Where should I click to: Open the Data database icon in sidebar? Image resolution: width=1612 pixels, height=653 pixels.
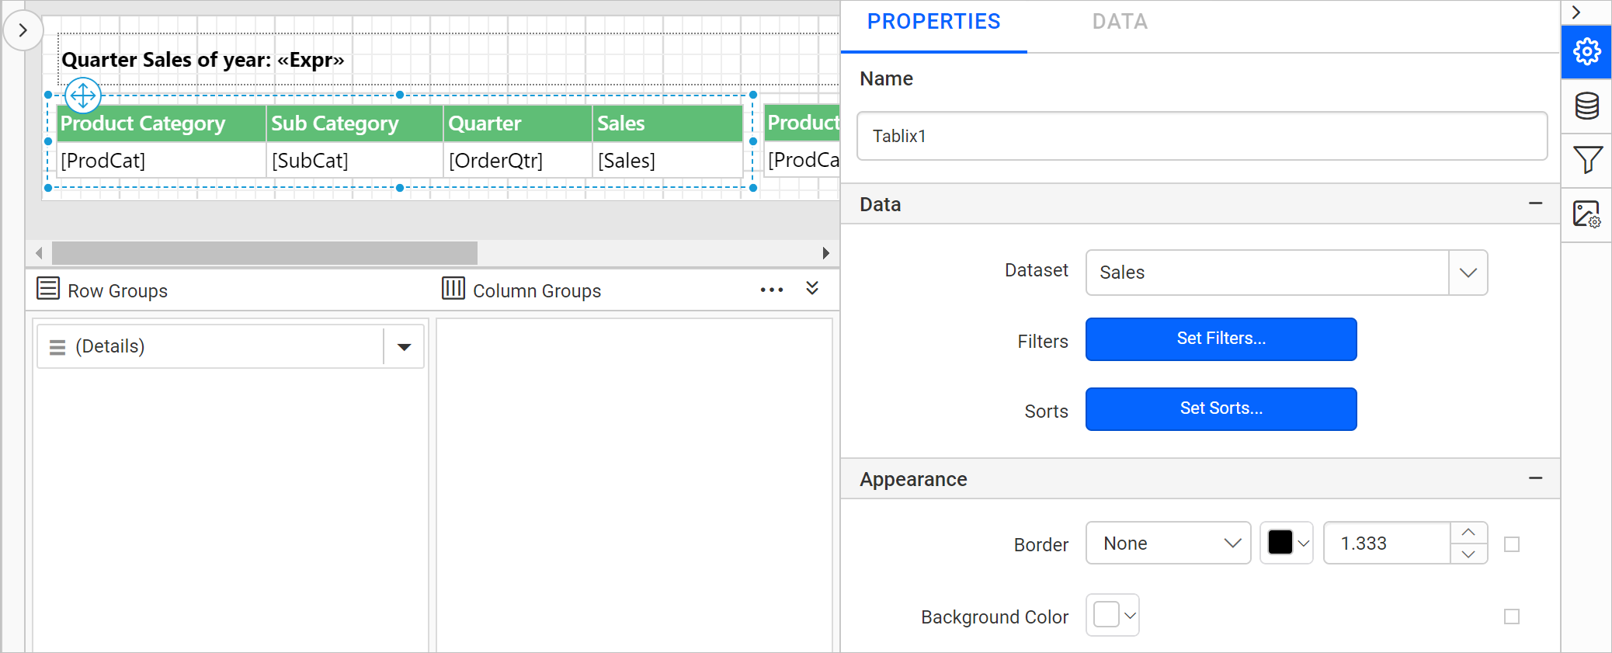point(1586,106)
